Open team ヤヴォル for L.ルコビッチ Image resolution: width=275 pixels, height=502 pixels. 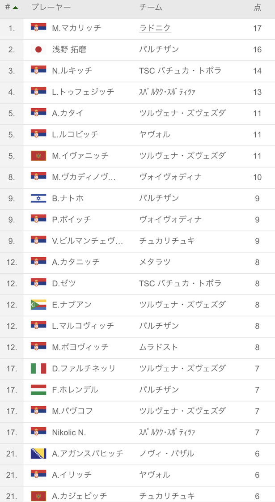click(x=155, y=135)
